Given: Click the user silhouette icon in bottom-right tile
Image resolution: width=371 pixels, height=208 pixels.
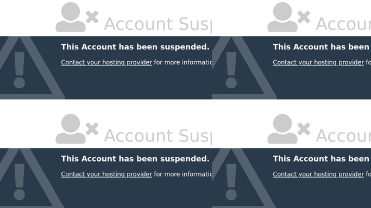Looking at the screenshot, I should point(282,129).
